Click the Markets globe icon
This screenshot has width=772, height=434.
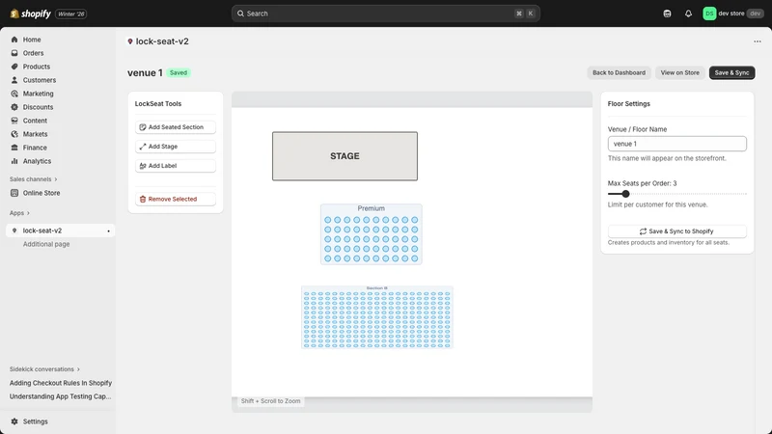(14, 134)
